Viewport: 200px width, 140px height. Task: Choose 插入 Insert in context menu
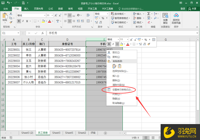tap(122, 76)
